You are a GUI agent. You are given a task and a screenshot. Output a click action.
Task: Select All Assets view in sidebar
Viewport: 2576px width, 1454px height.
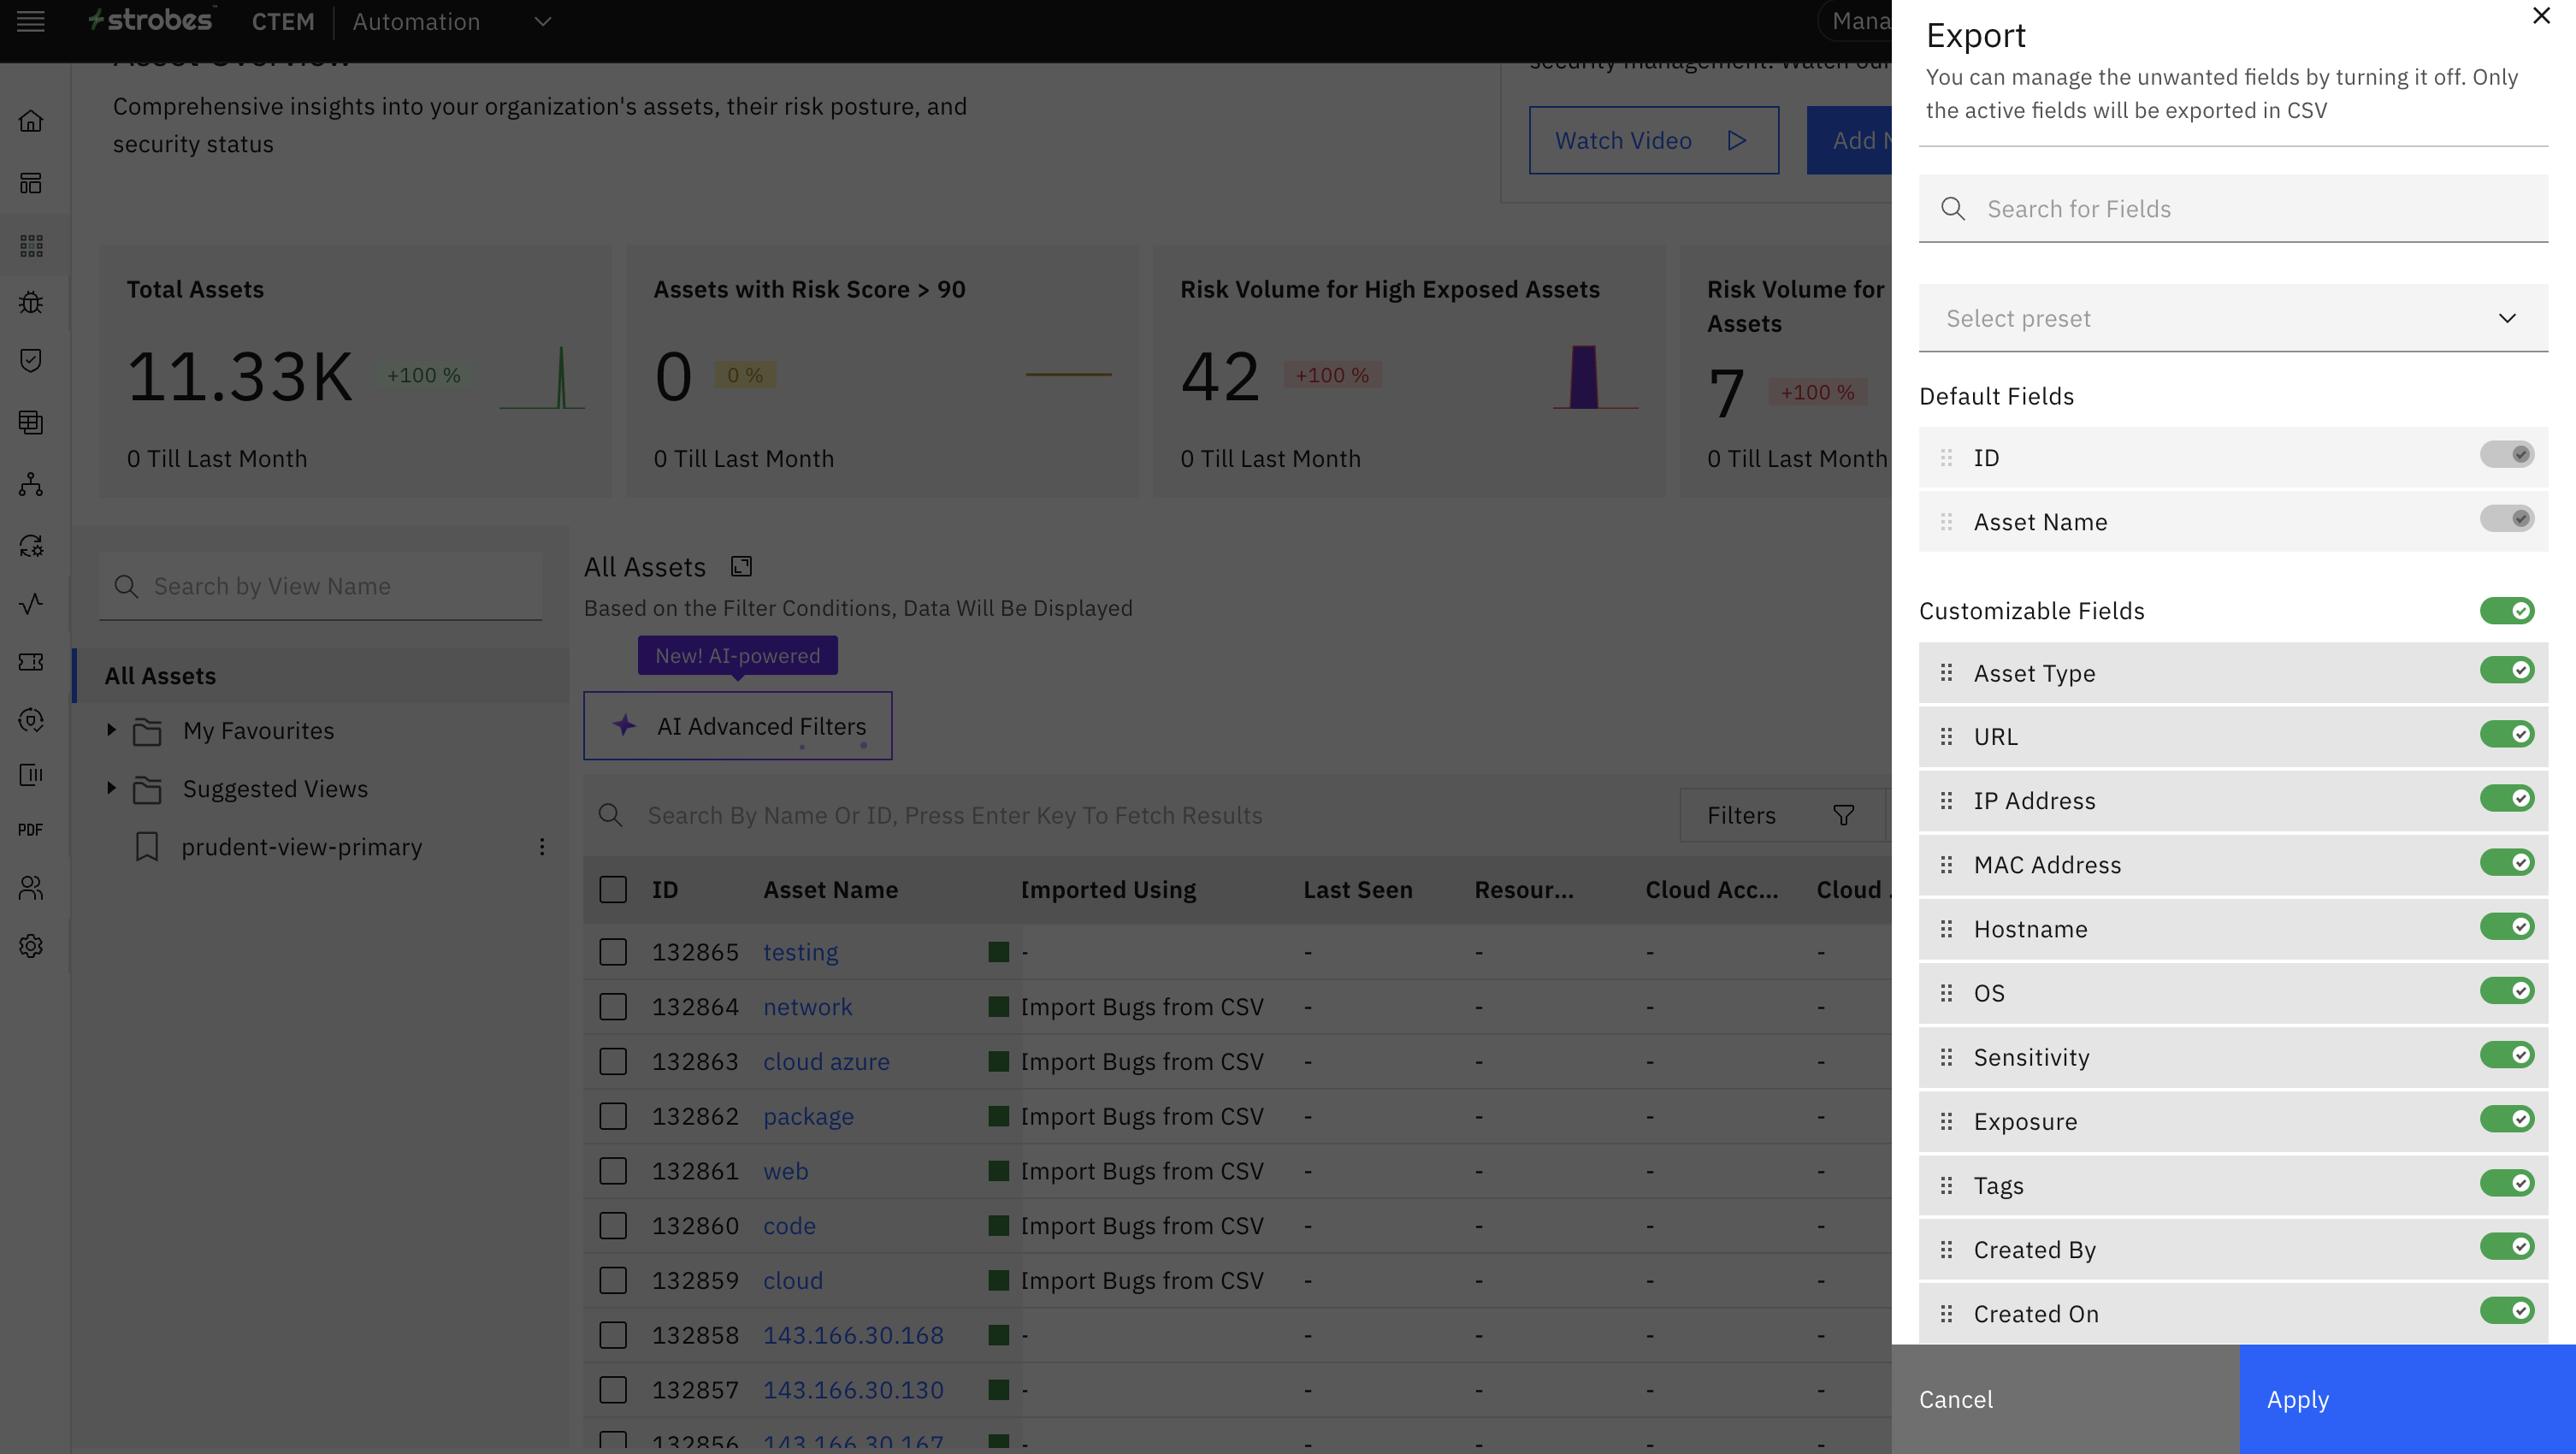point(161,676)
